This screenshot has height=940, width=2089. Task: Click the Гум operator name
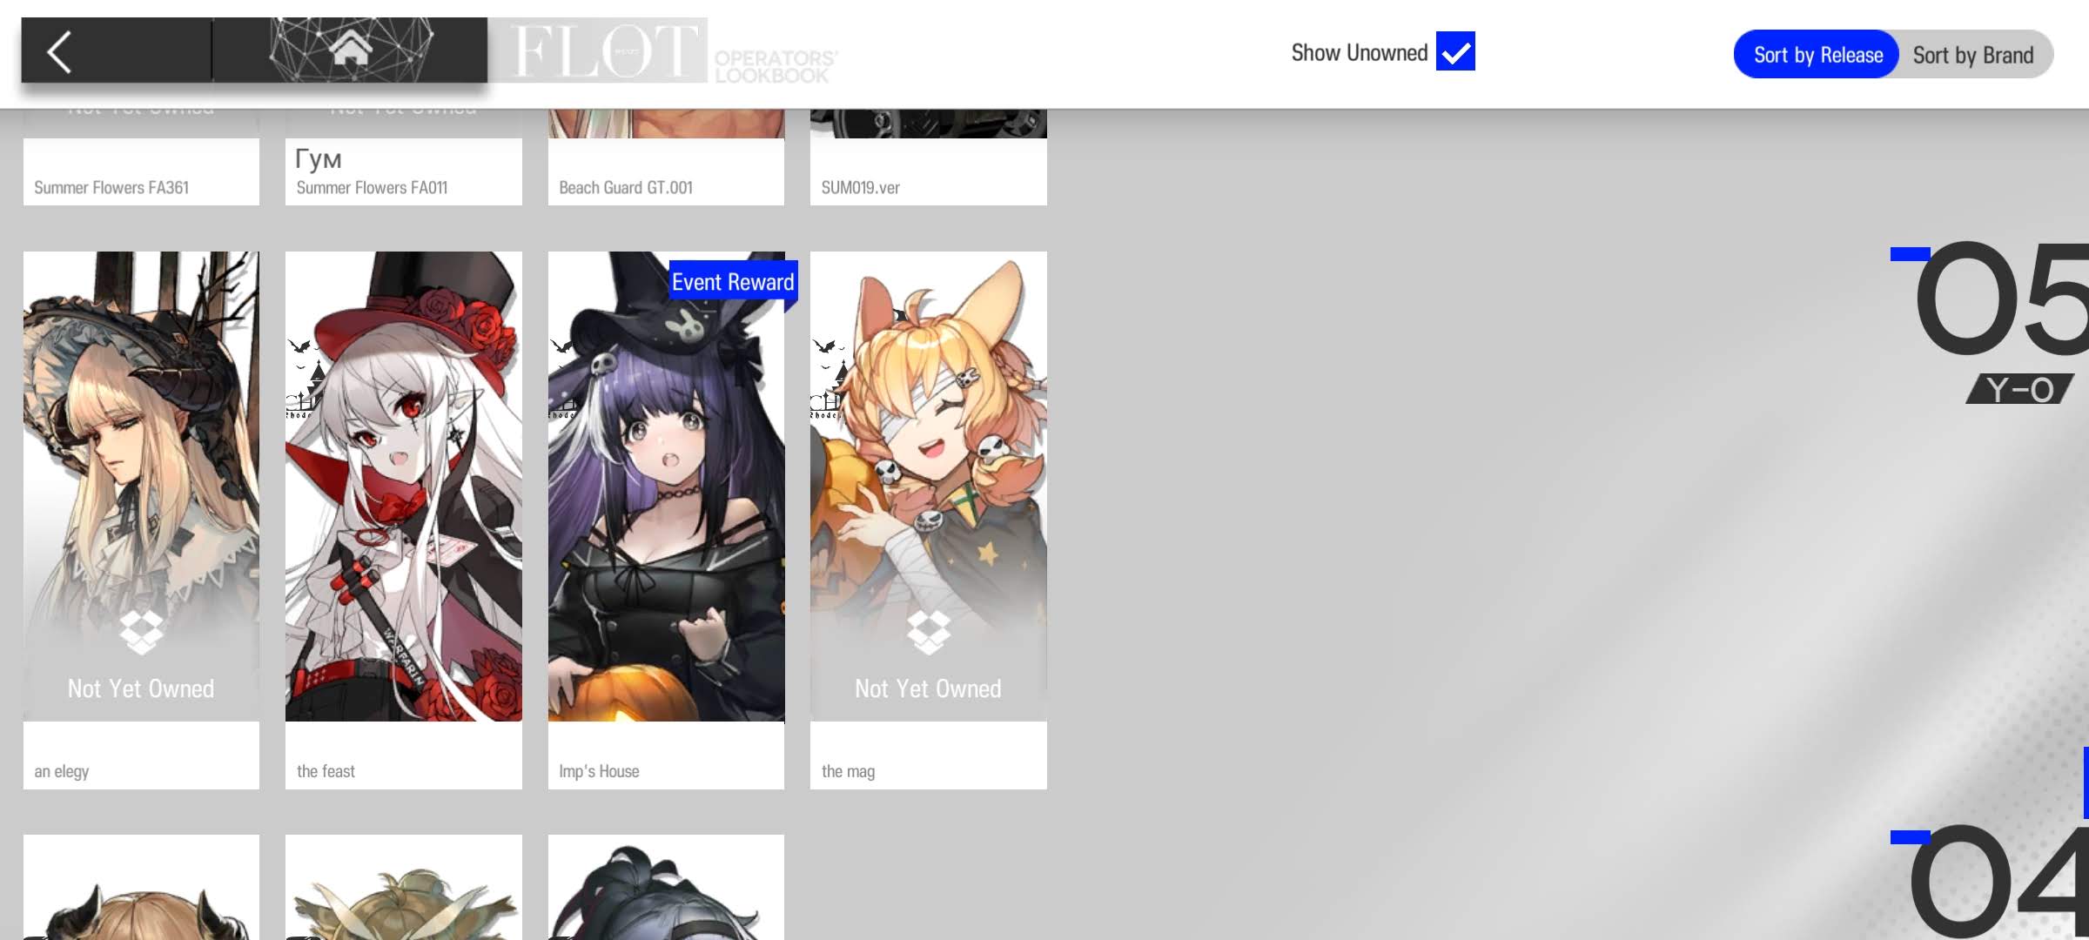pos(319,158)
